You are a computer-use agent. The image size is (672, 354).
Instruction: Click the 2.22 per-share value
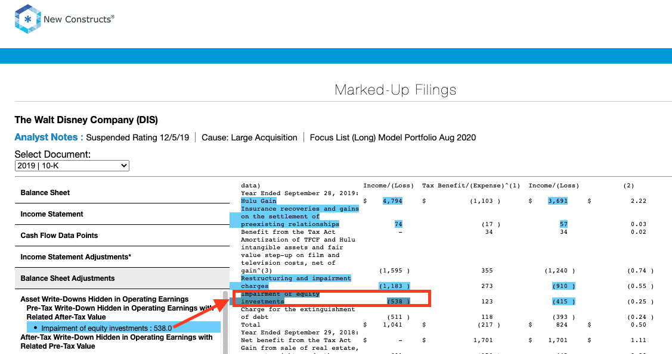(x=638, y=201)
